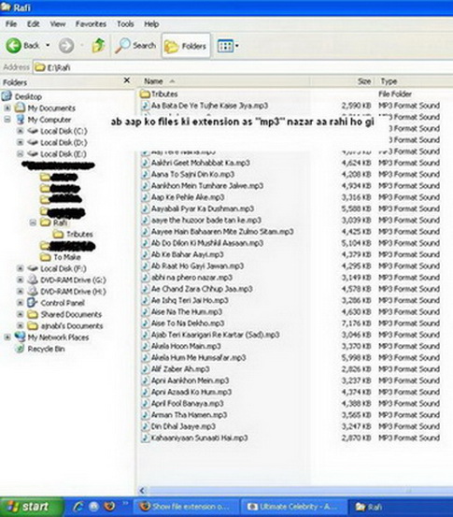This screenshot has height=517, width=453.
Task: Select Shared Documents folder icon
Action: click(x=33, y=314)
